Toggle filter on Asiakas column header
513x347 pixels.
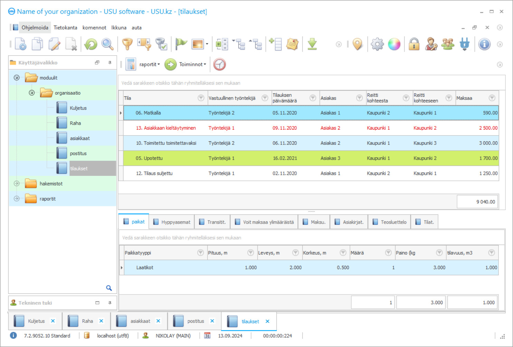pos(359,98)
